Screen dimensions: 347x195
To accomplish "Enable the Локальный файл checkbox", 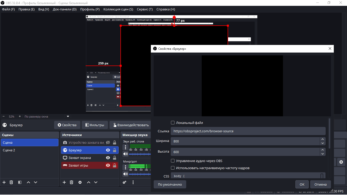I will (173, 123).
